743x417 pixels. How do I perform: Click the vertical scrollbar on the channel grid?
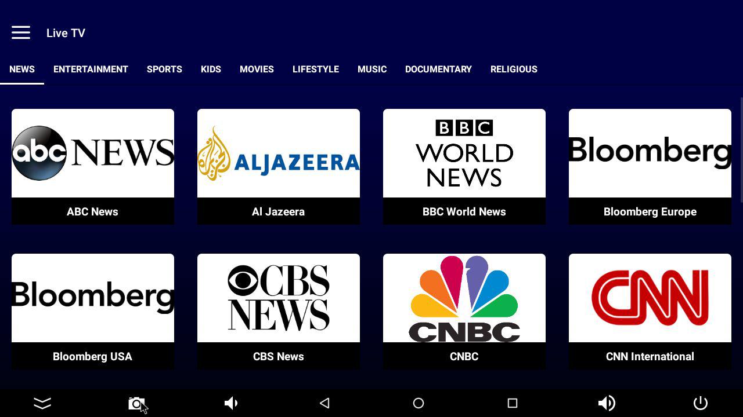(741, 151)
